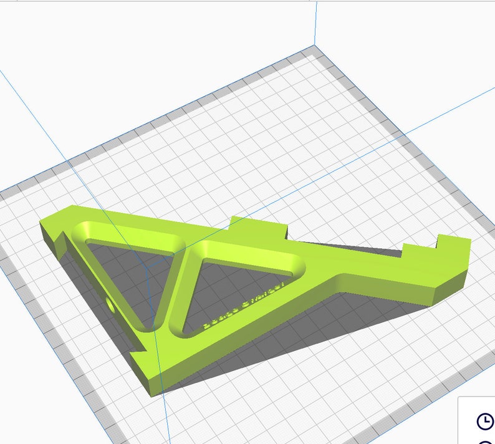Click the print time clock icon
The width and height of the screenshot is (495, 444).
(485, 422)
